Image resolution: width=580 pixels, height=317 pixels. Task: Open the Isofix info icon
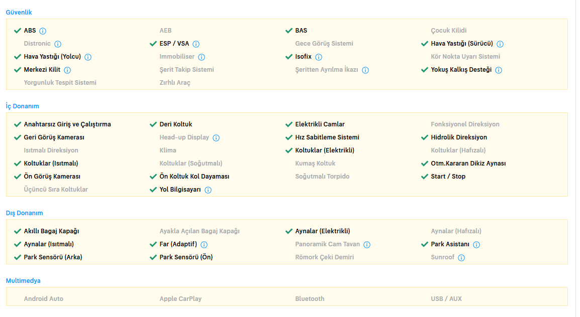pos(319,57)
